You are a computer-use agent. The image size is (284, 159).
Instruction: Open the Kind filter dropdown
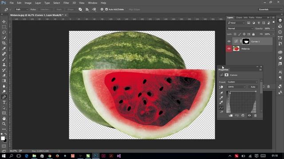[236, 23]
